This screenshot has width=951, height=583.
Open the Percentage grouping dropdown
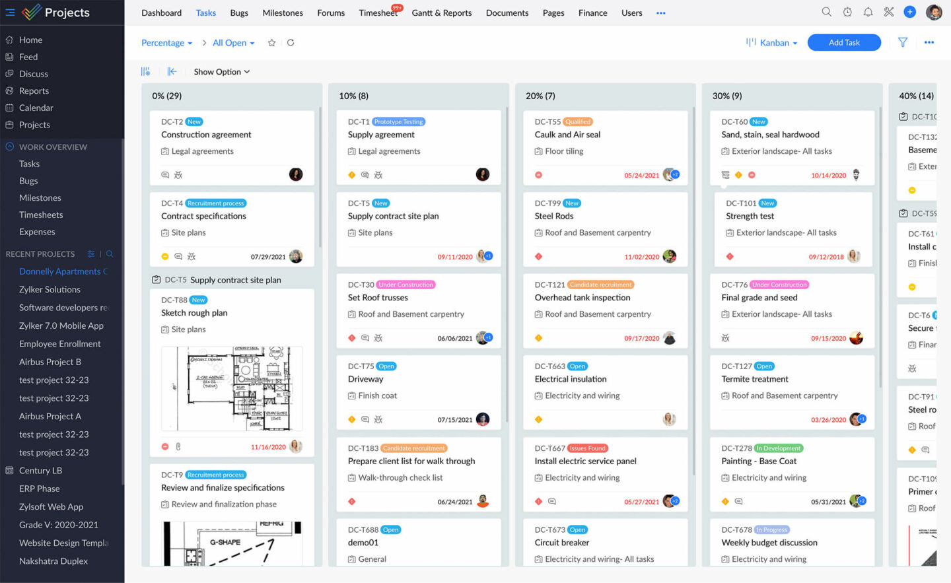pyautogui.click(x=167, y=43)
